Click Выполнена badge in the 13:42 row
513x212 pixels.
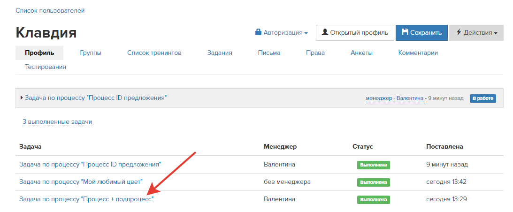coord(373,182)
